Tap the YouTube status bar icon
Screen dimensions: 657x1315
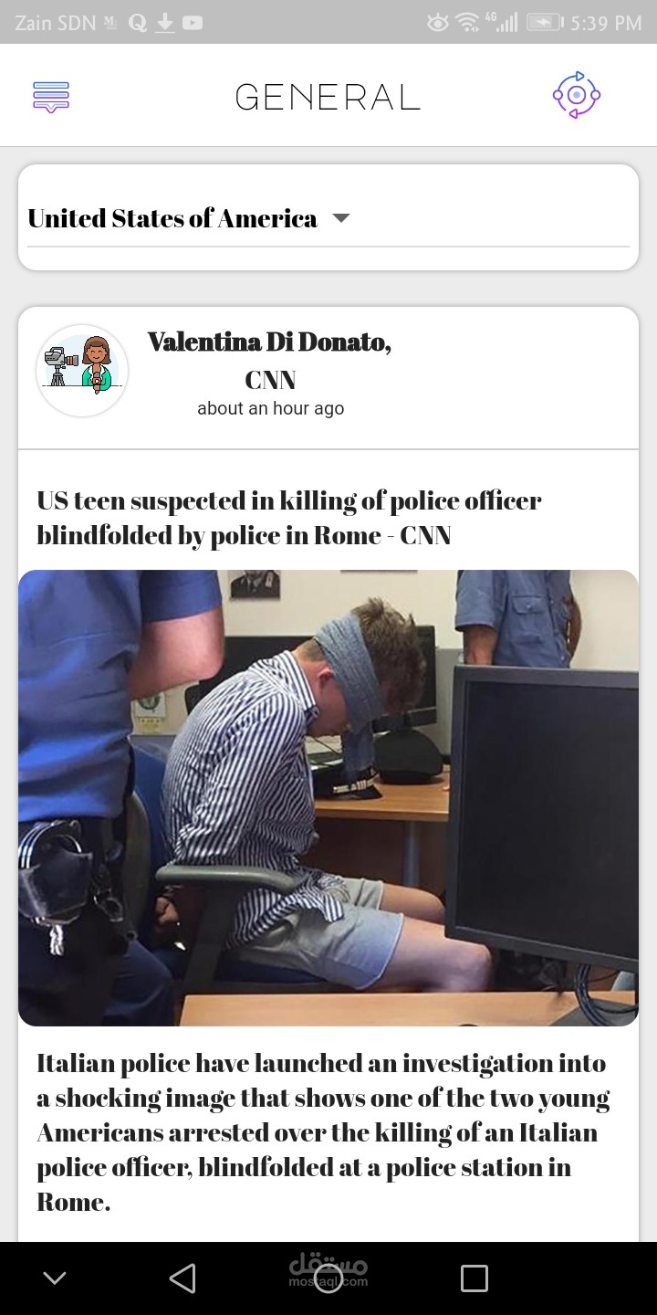point(193,23)
